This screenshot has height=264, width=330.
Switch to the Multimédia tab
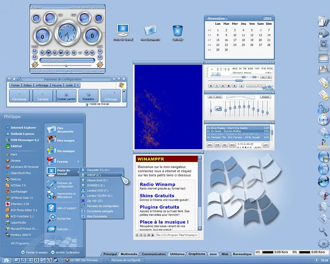click(129, 254)
